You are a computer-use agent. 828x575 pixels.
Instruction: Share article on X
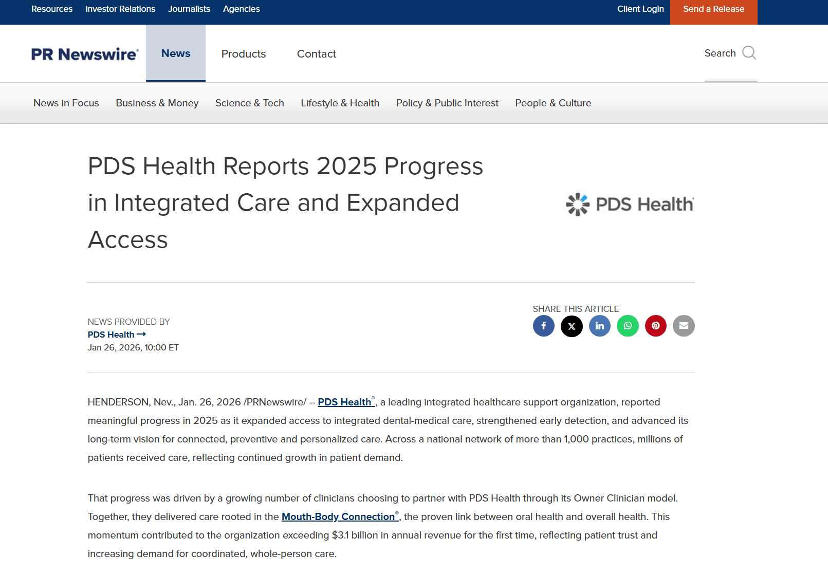click(572, 326)
